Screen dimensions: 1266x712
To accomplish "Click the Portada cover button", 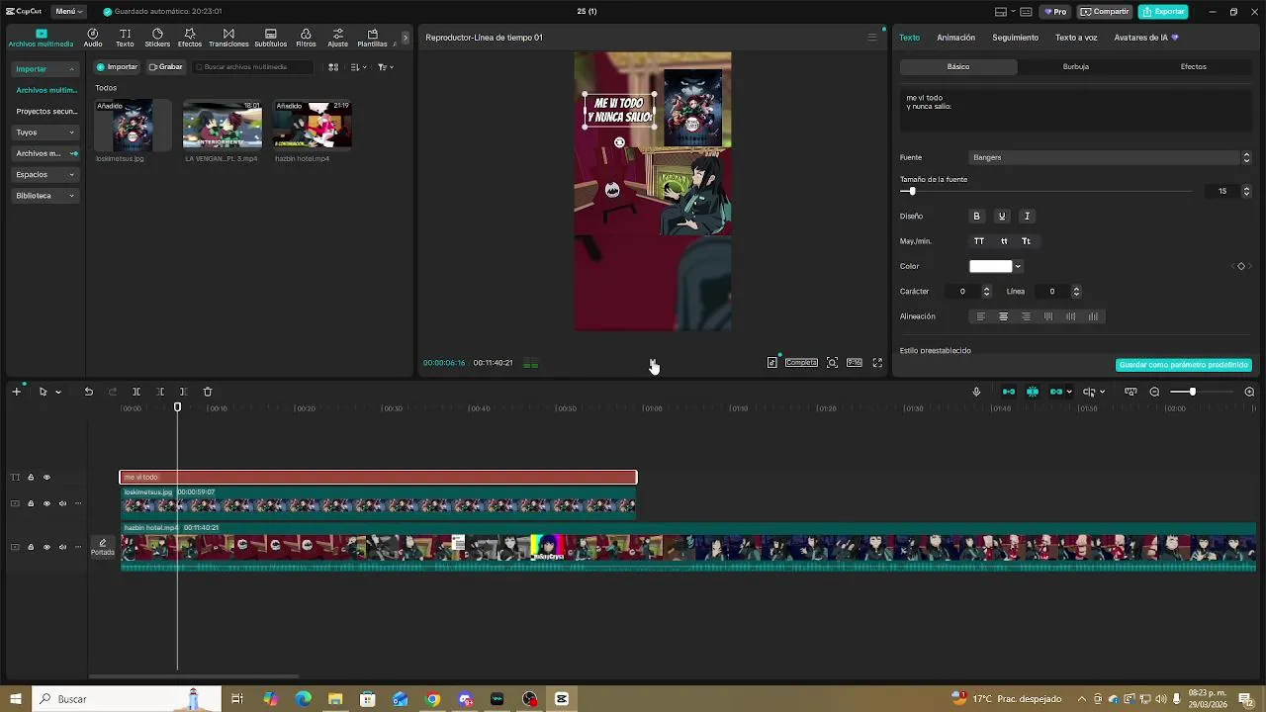I will [x=103, y=547].
